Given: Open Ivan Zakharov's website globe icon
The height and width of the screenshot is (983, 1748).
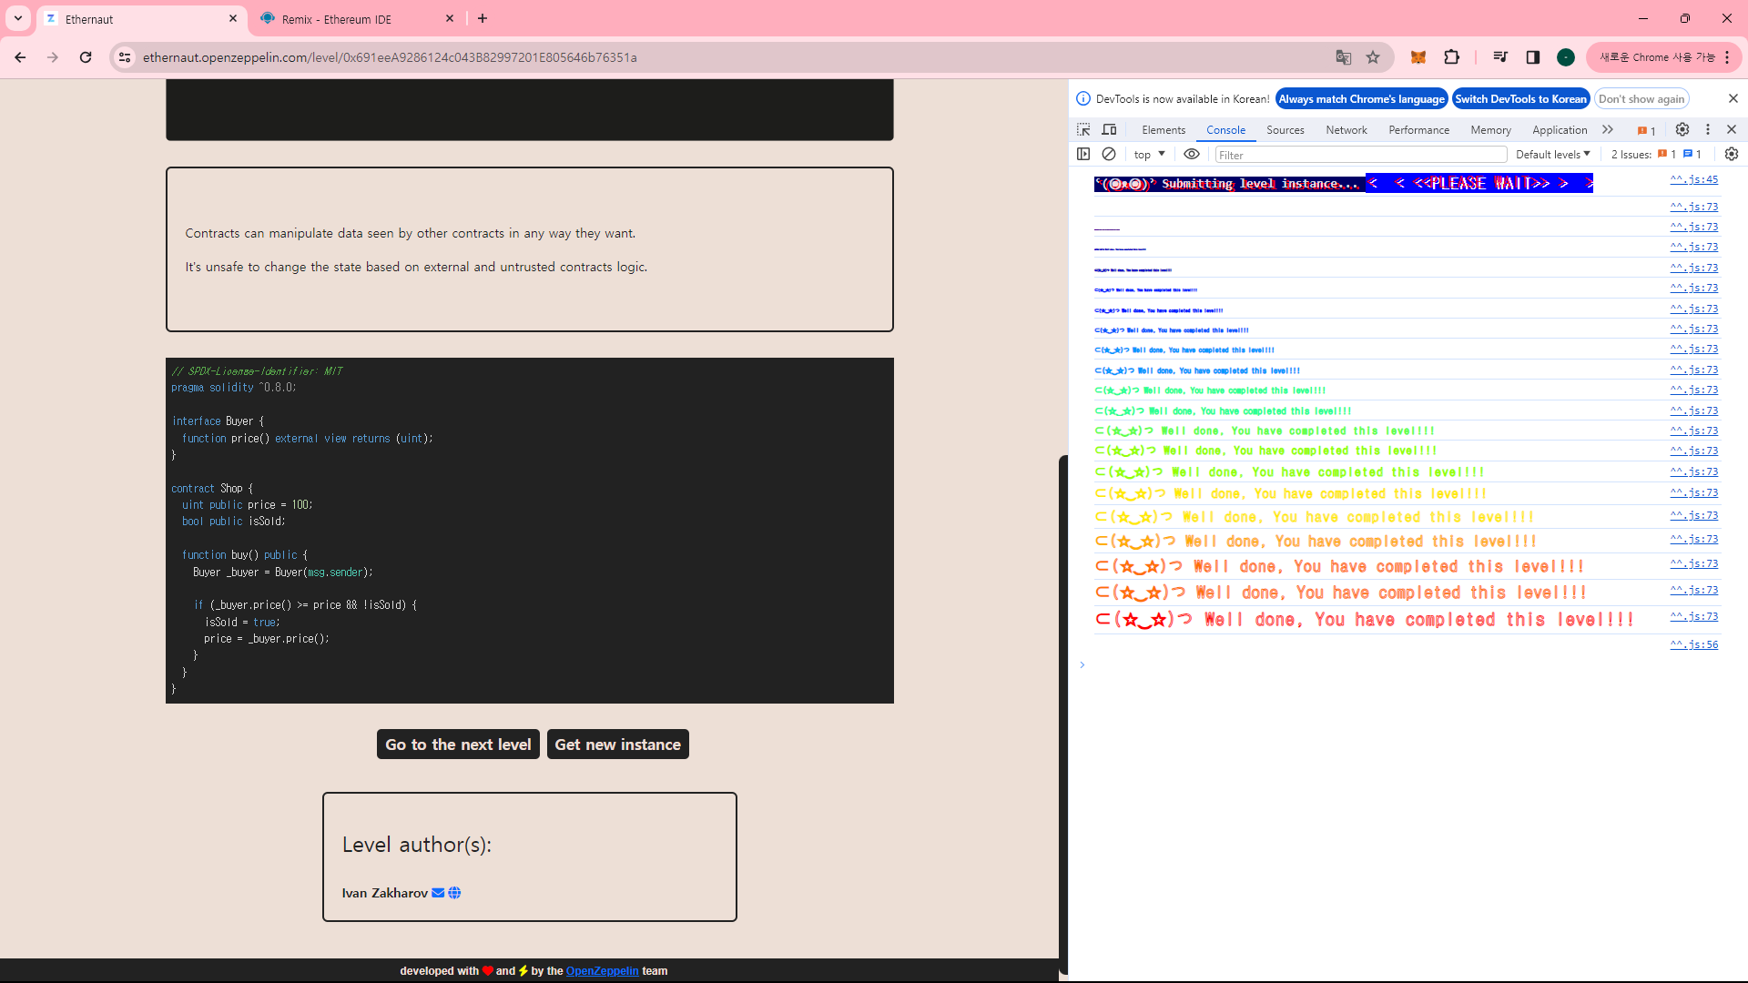Looking at the screenshot, I should click(454, 893).
